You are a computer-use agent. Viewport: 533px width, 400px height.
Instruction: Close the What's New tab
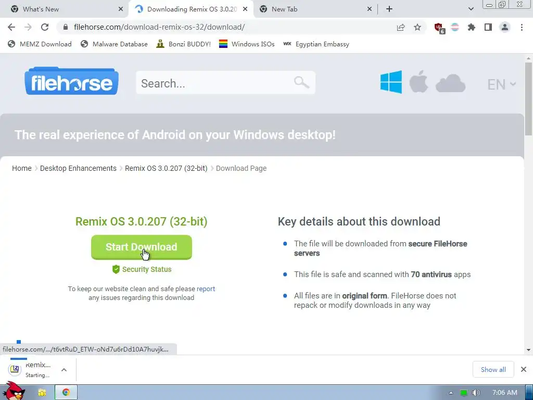tap(121, 9)
